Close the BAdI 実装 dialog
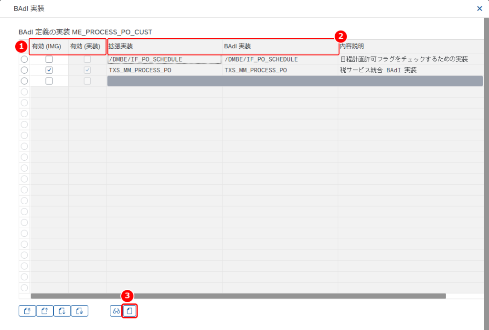Viewport: 489px width, 330px height. click(479, 9)
